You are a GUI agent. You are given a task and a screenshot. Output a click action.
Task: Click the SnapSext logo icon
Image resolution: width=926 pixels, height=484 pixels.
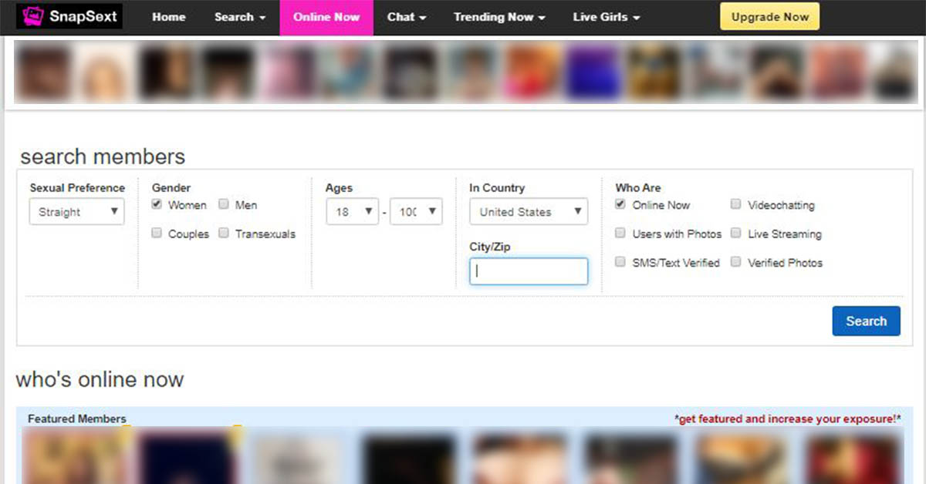[x=33, y=16]
